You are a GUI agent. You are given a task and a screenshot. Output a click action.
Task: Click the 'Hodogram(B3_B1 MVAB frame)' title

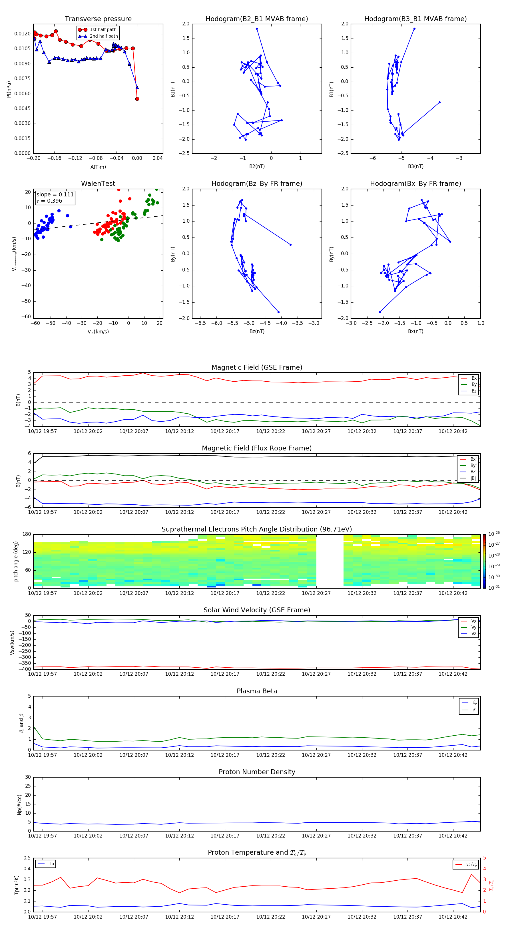(415, 19)
